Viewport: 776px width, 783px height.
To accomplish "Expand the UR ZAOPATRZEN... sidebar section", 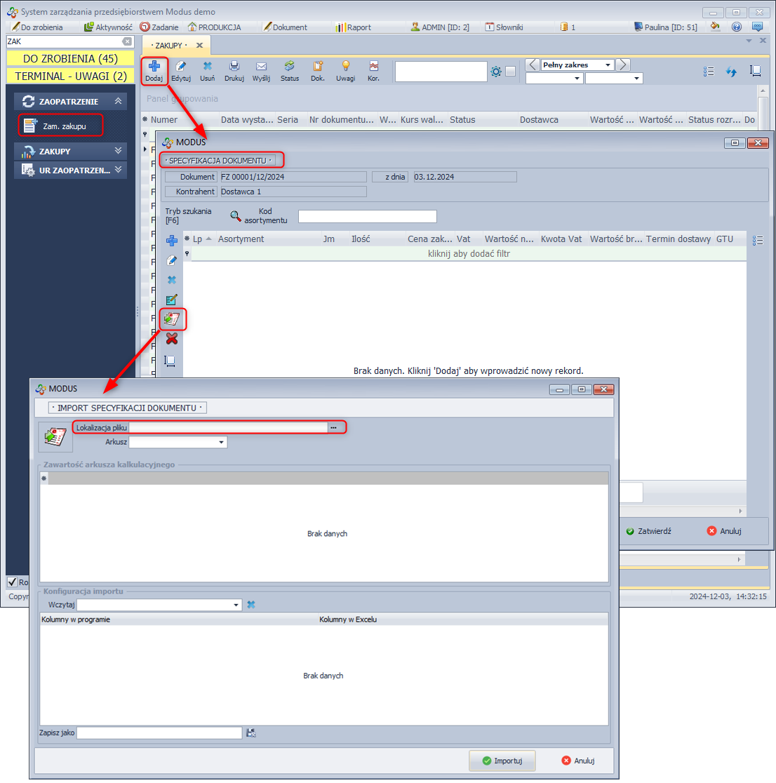I will [x=119, y=169].
